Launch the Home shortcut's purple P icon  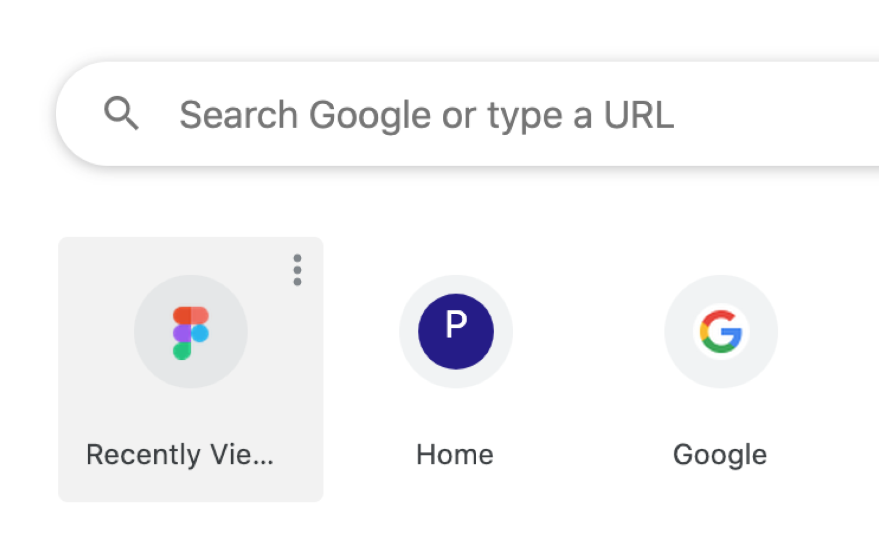click(x=456, y=331)
